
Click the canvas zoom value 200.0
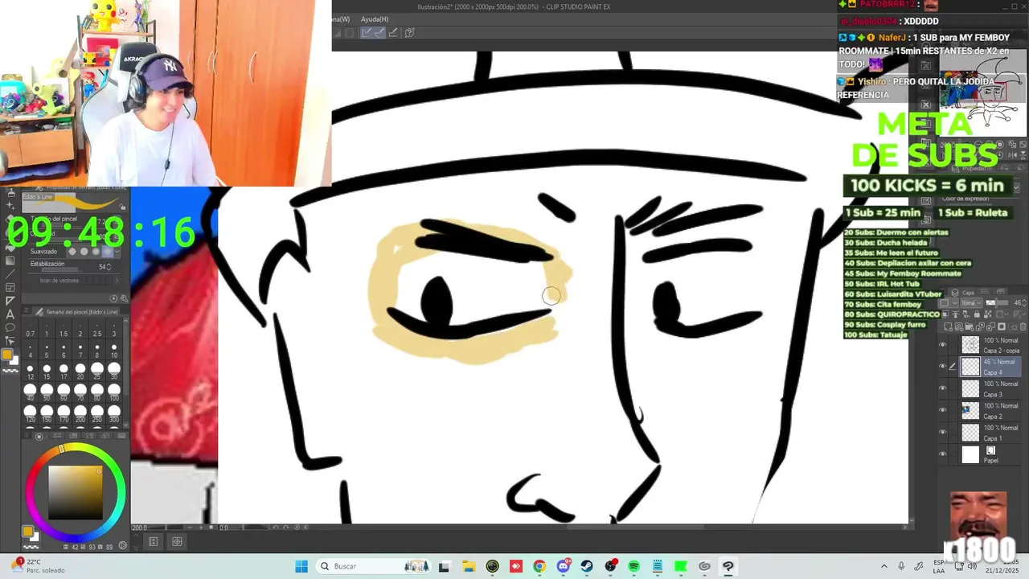pyautogui.click(x=140, y=528)
